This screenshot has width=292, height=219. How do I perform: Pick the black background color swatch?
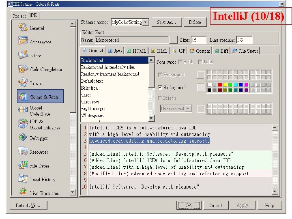click(x=210, y=90)
